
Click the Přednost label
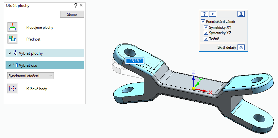click(x=33, y=39)
